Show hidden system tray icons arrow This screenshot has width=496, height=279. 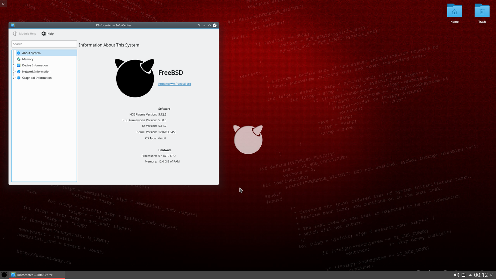tap(470, 275)
